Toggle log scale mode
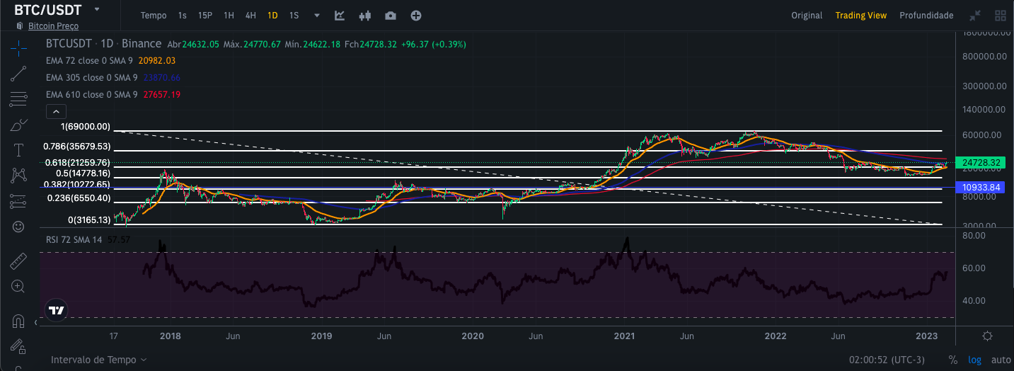This screenshot has width=1014, height=371. [x=975, y=360]
